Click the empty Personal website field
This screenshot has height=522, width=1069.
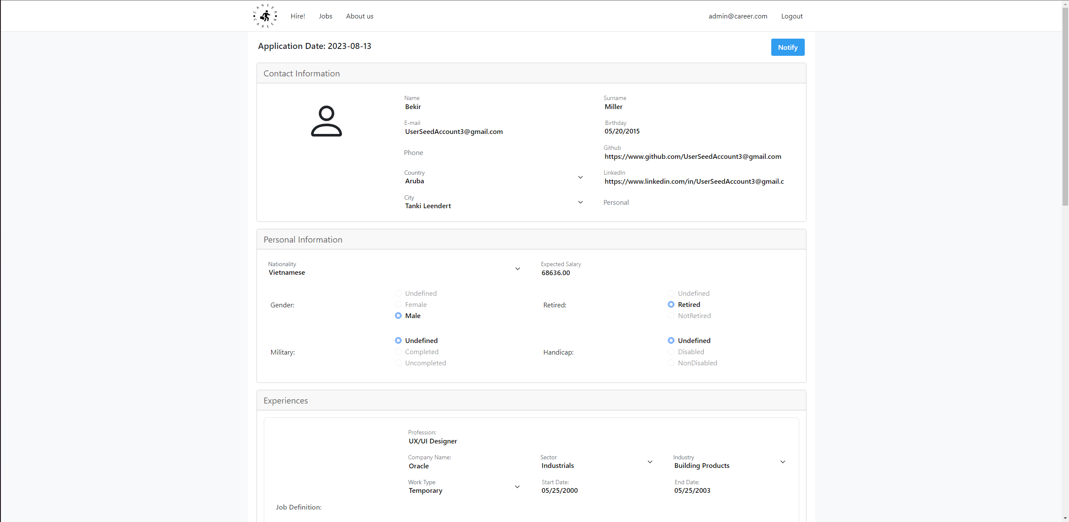pos(694,202)
